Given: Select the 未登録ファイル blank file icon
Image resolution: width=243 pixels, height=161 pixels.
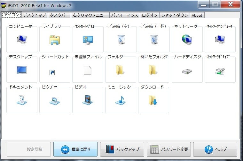Looking at the screenshot, I should 88,70.
